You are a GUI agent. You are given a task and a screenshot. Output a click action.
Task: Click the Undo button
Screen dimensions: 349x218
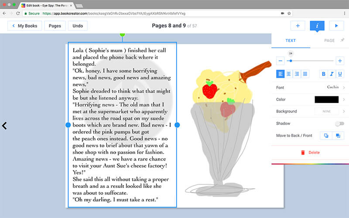[78, 26]
